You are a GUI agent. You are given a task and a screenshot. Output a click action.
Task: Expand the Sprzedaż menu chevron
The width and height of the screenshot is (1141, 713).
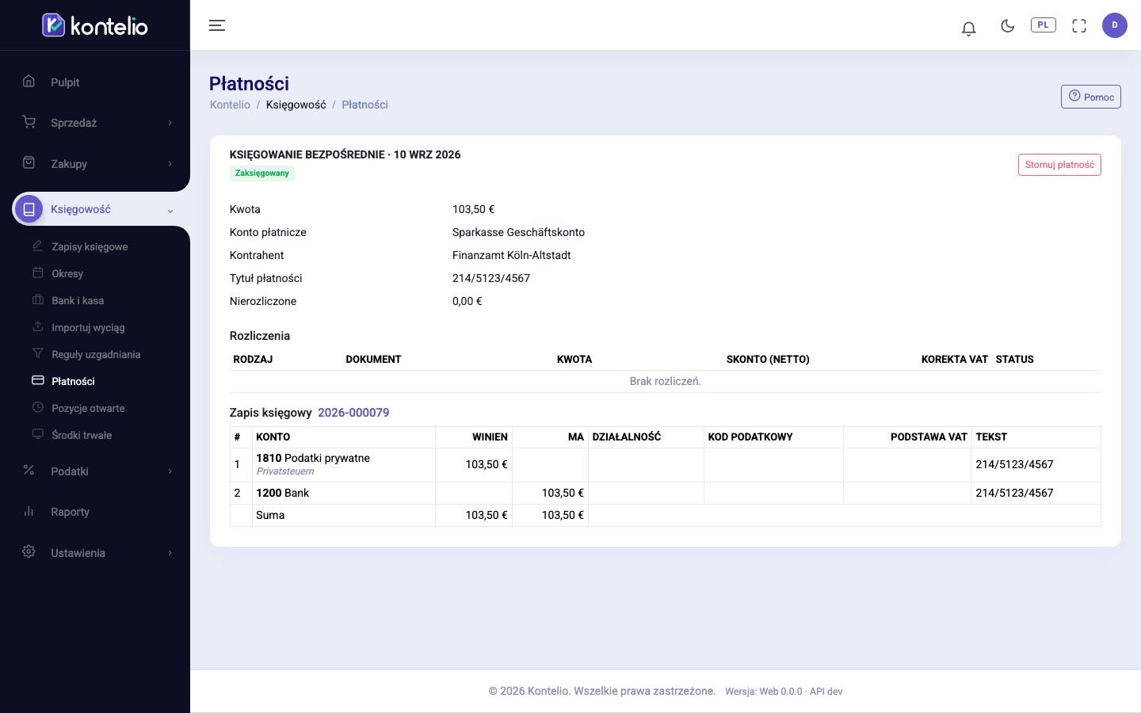[x=170, y=123]
